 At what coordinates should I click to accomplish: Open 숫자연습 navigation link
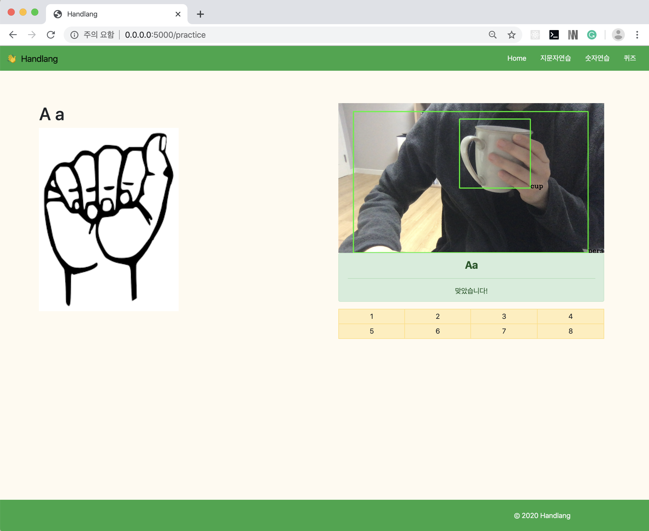tap(597, 58)
